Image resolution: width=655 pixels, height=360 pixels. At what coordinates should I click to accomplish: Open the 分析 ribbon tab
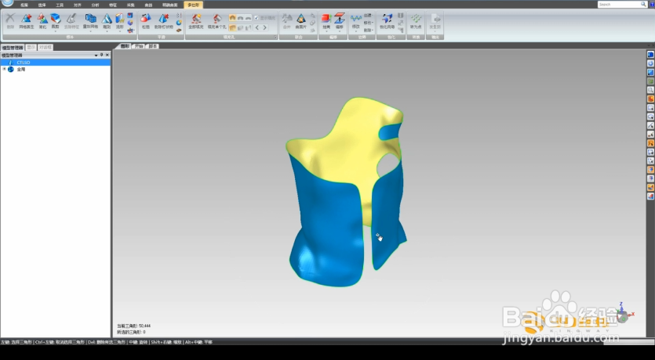coord(95,5)
